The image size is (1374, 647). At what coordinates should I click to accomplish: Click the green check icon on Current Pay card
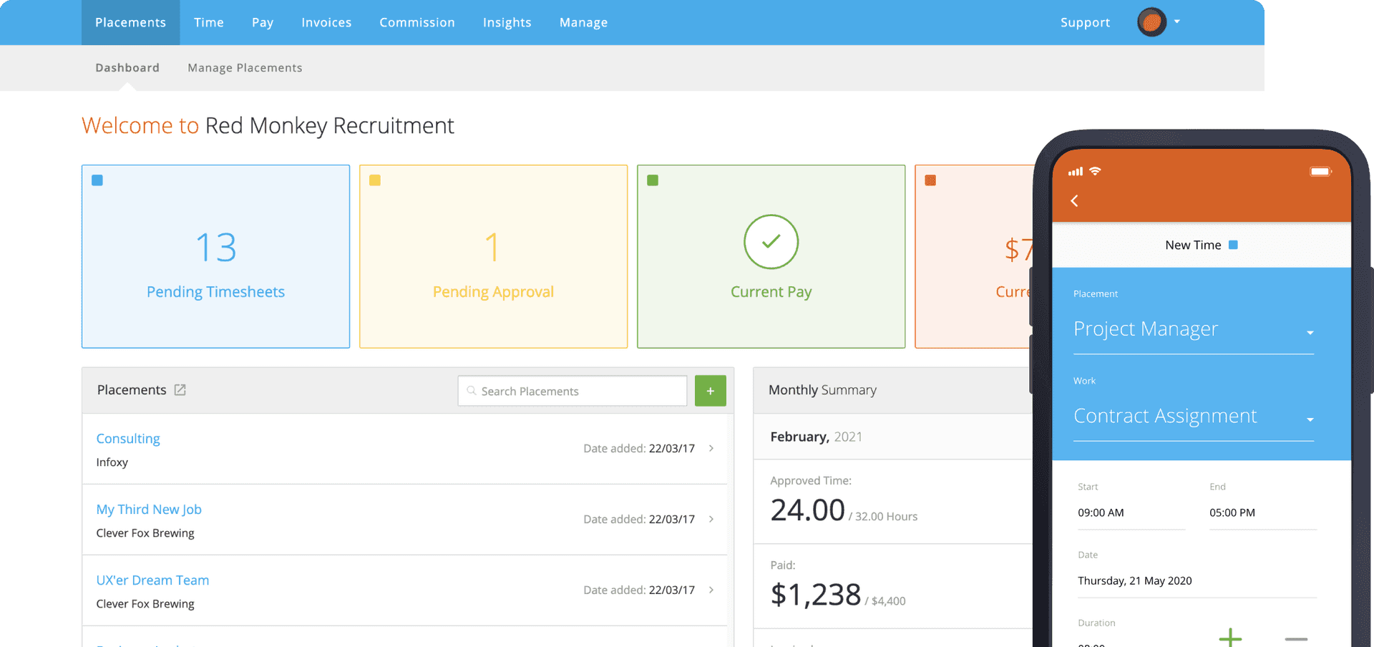coord(771,242)
